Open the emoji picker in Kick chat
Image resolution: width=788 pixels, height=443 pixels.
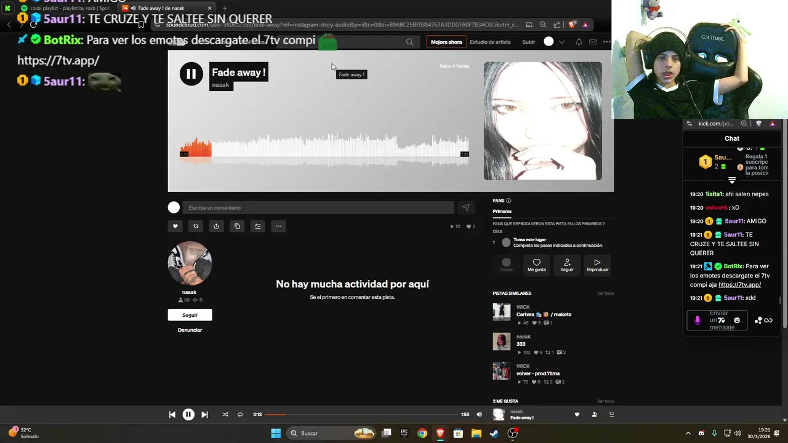tap(737, 321)
